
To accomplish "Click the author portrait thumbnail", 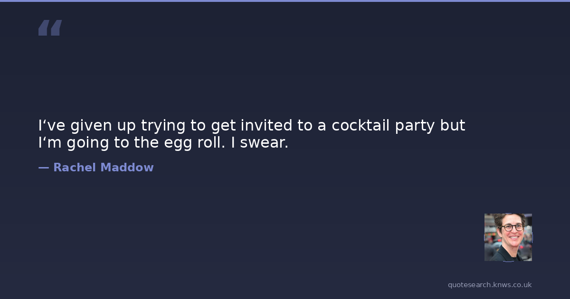I will [x=508, y=237].
